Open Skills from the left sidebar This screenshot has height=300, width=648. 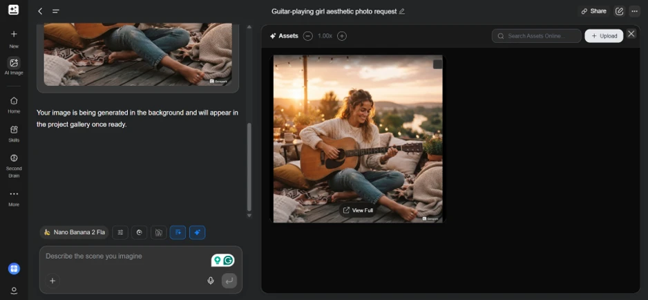click(x=14, y=133)
